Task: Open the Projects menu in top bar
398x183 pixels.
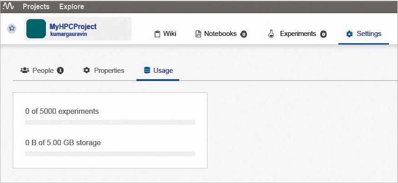Action: coord(36,7)
